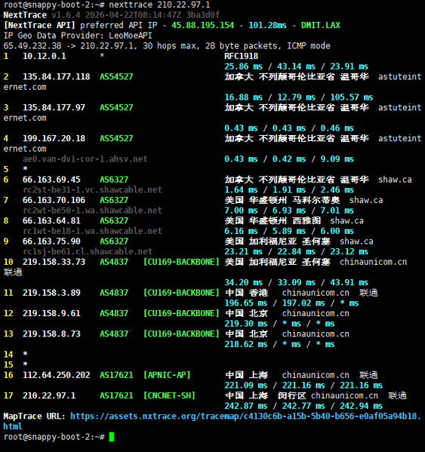Click the hop 5 asterisk row
425x452 pixels.
(x=16, y=169)
